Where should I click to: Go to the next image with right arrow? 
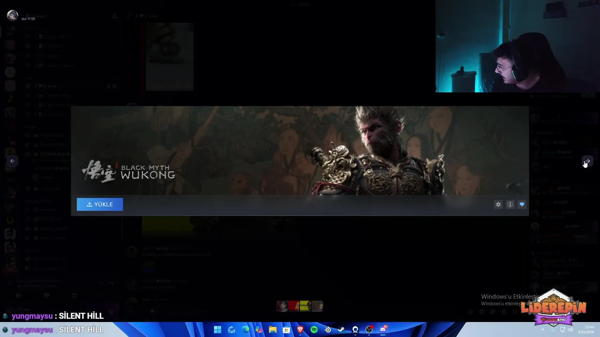[587, 161]
